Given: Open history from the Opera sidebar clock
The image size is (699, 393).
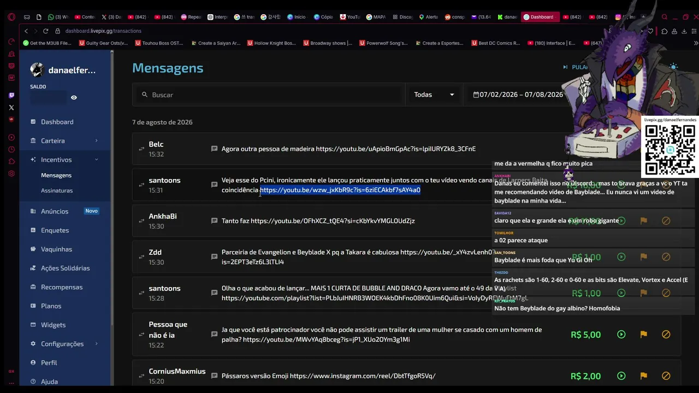Looking at the screenshot, I should tap(11, 149).
